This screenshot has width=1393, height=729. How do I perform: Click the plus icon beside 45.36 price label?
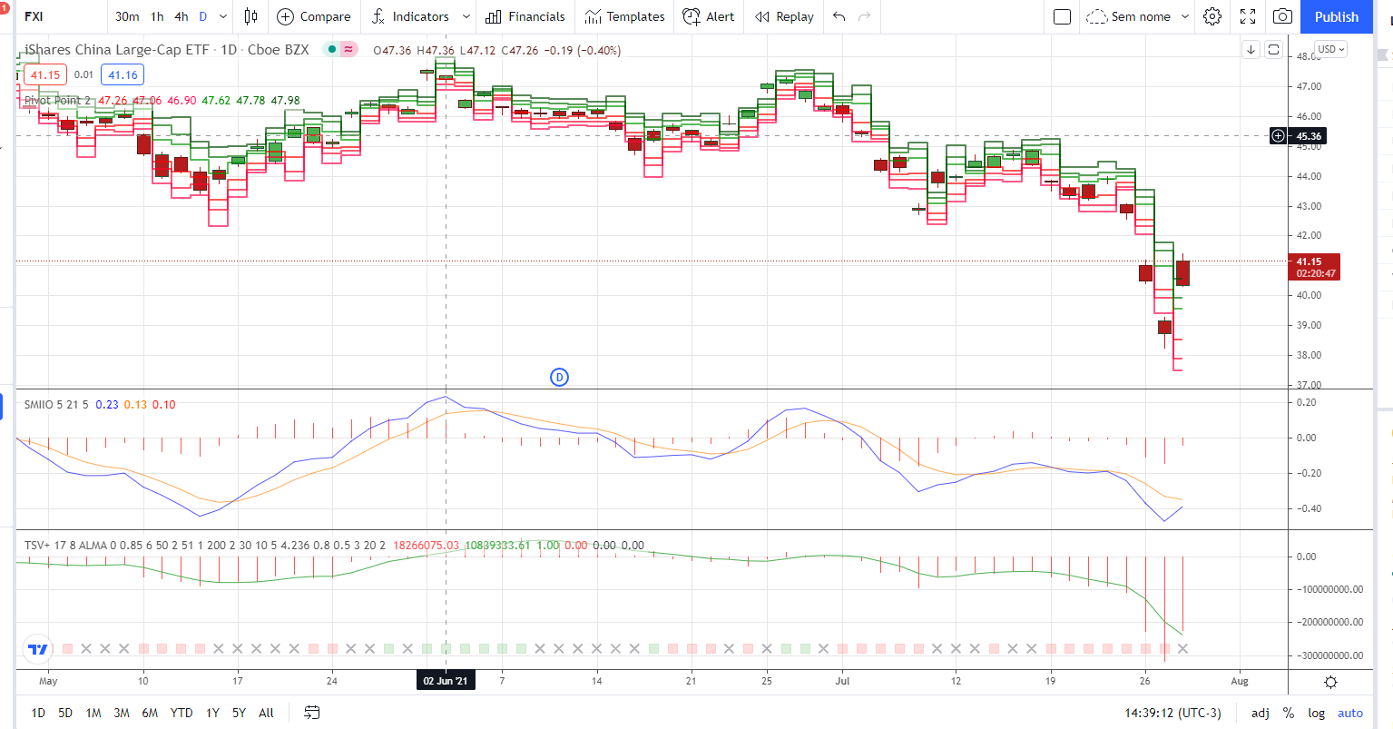click(x=1279, y=136)
